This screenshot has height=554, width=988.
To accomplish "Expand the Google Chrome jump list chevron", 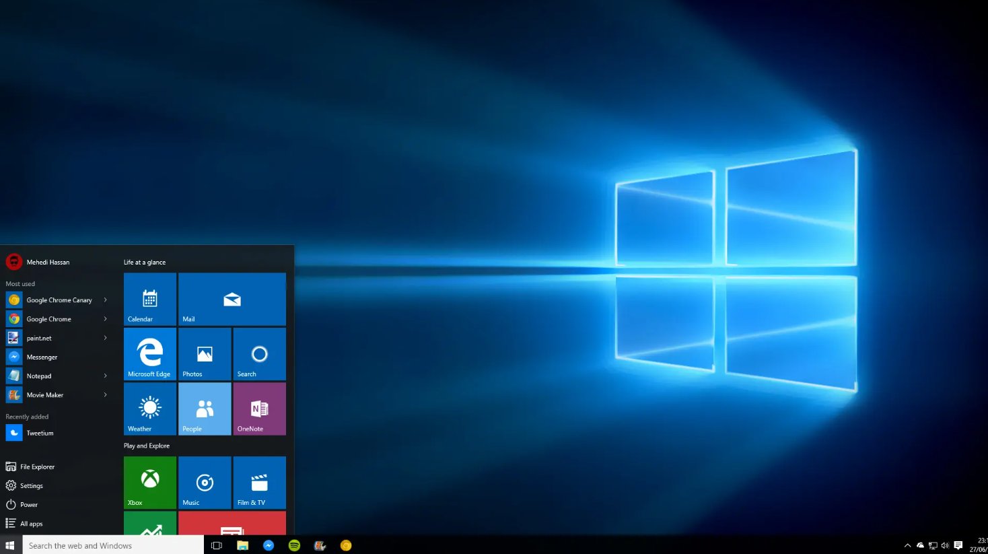I will point(106,318).
